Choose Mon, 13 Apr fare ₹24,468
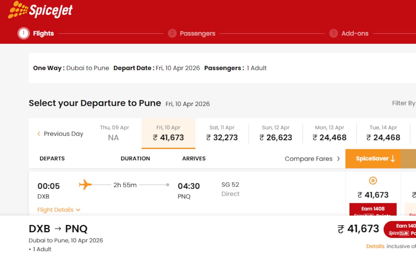 (329, 134)
